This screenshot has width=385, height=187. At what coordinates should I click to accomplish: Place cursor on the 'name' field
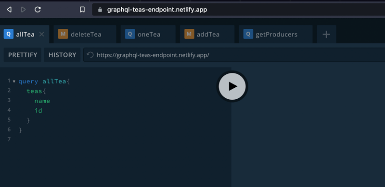(42, 101)
